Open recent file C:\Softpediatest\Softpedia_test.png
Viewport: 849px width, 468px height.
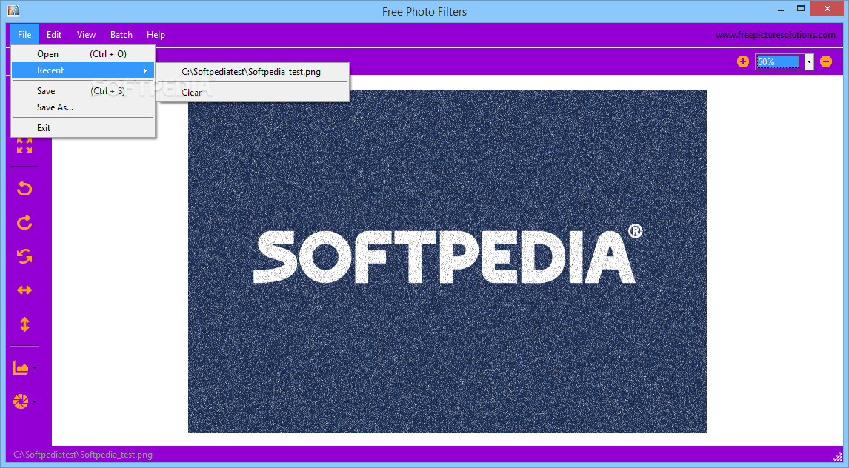click(x=252, y=72)
